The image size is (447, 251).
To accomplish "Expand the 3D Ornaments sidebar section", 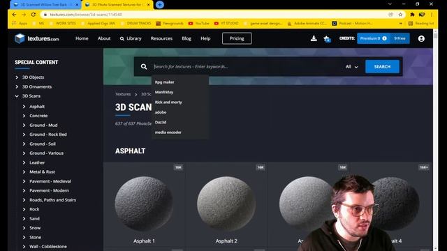I will click(17, 86).
